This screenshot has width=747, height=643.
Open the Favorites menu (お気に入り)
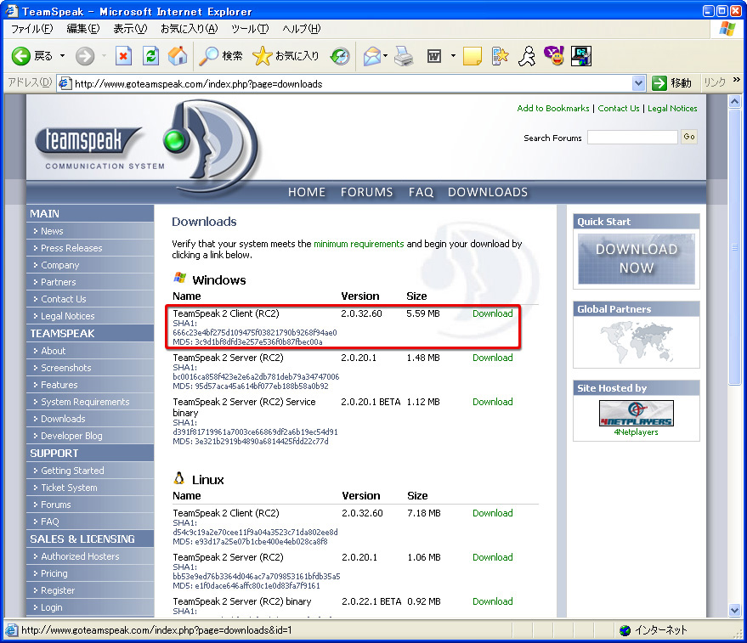pos(190,29)
